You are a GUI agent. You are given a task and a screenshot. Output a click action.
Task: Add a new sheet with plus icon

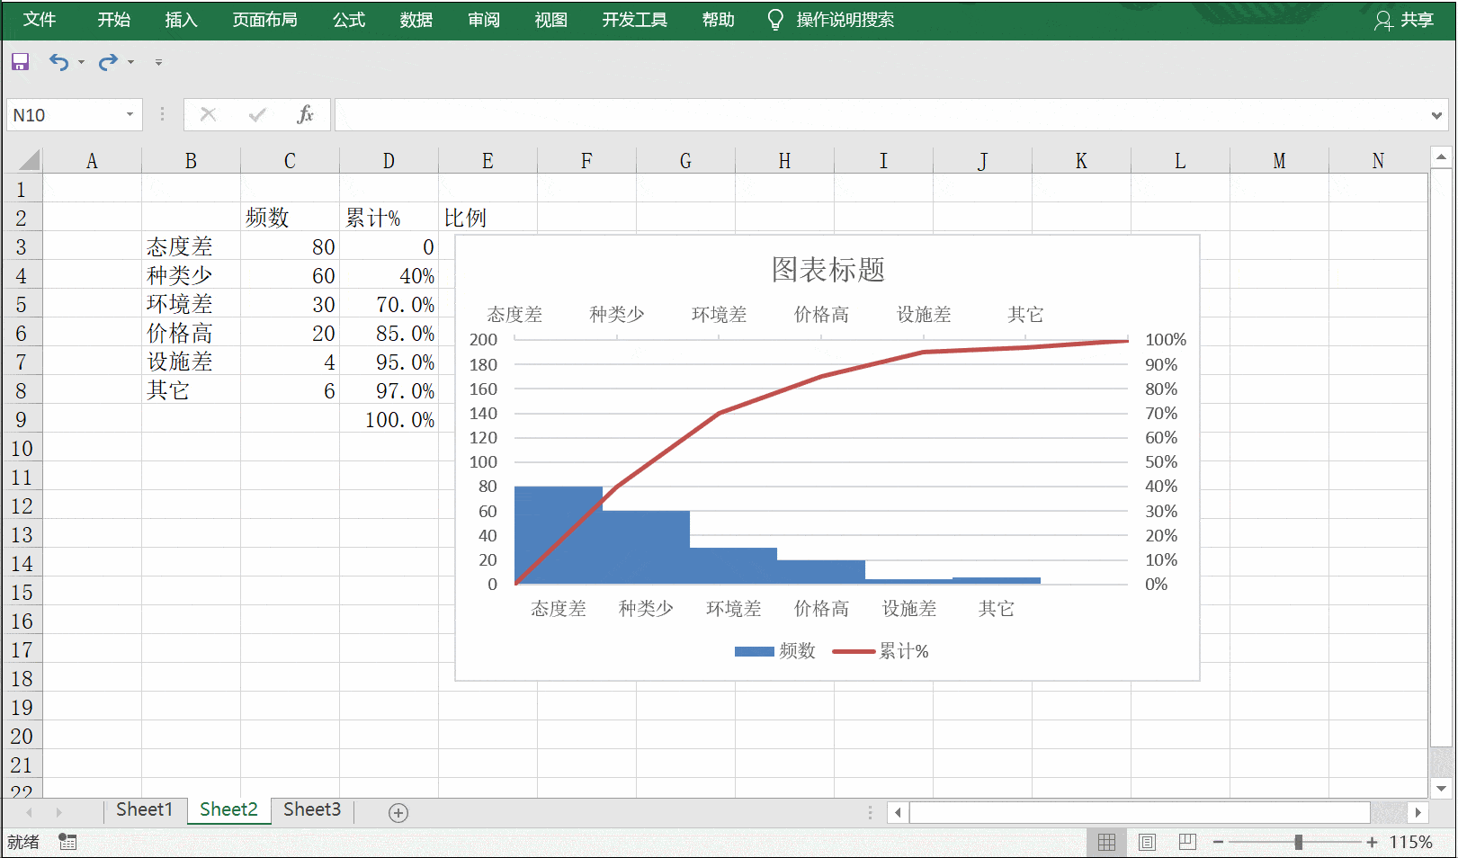pyautogui.click(x=398, y=813)
